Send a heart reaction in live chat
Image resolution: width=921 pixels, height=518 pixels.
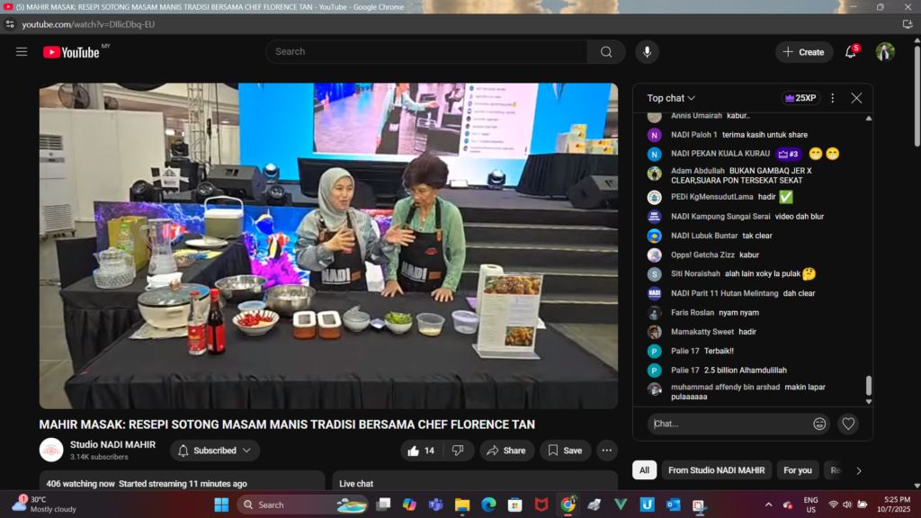(847, 424)
